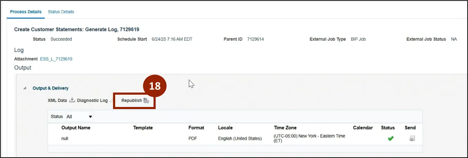The image size is (468, 158).
Task: Click the step 18 callout badge
Action: click(x=155, y=86)
